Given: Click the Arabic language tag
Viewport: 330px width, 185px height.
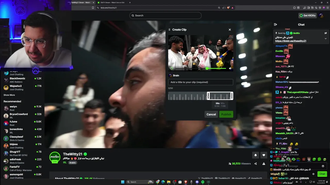Looking at the screenshot, I should click(73, 163).
